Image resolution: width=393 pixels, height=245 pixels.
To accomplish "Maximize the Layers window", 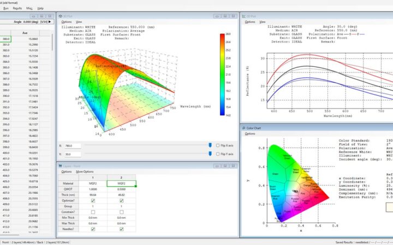I will coord(225,166).
